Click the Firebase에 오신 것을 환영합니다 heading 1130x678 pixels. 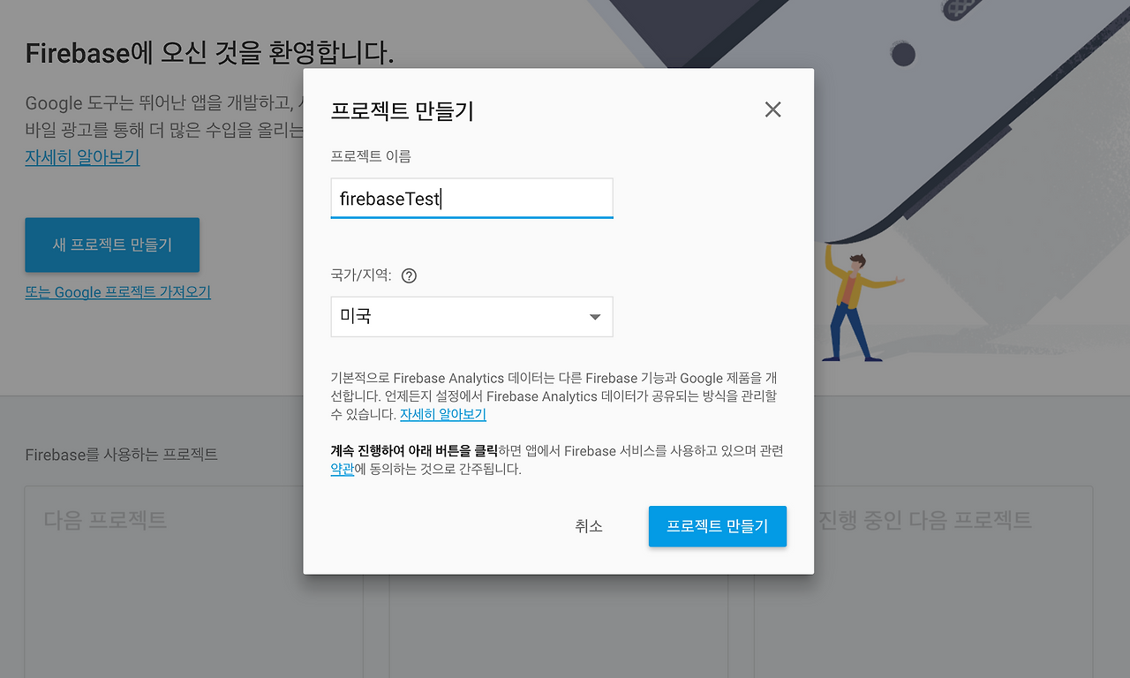click(210, 54)
